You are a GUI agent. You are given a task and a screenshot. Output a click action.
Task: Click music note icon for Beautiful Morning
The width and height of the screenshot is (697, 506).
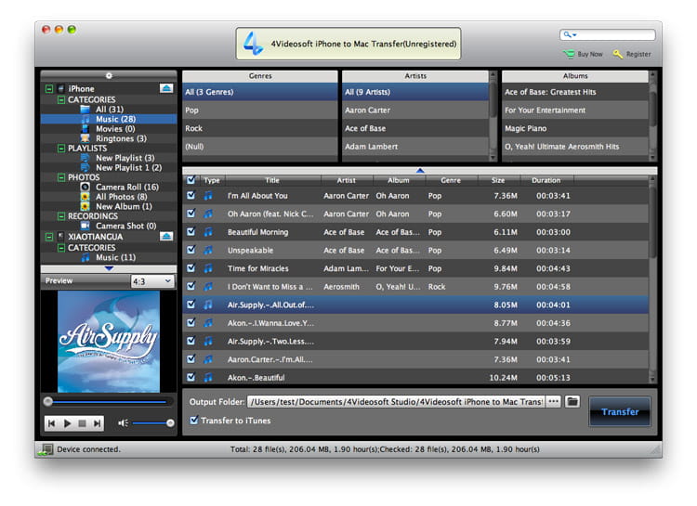[x=208, y=232]
